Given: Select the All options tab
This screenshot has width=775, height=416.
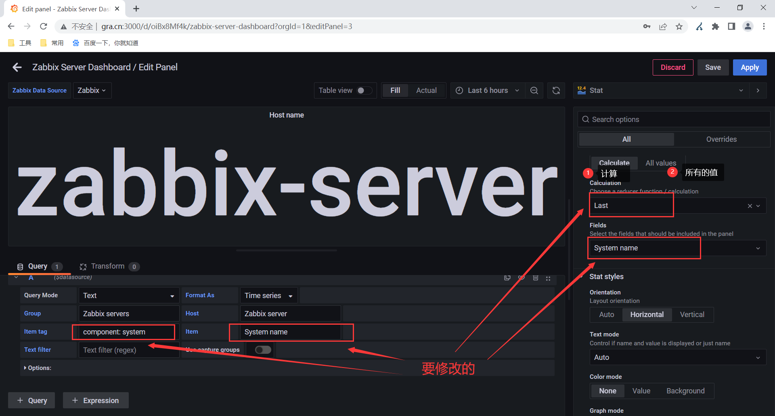Looking at the screenshot, I should coord(626,139).
